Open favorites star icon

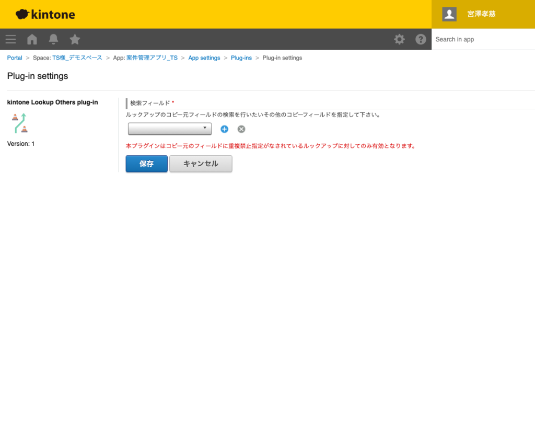pyautogui.click(x=75, y=39)
